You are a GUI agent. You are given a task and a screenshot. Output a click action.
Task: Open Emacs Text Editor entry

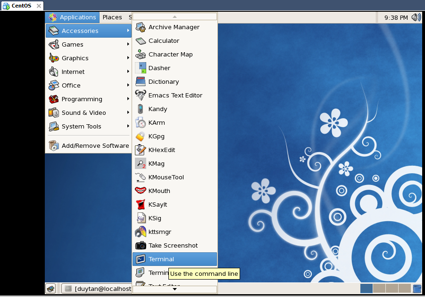coord(175,95)
